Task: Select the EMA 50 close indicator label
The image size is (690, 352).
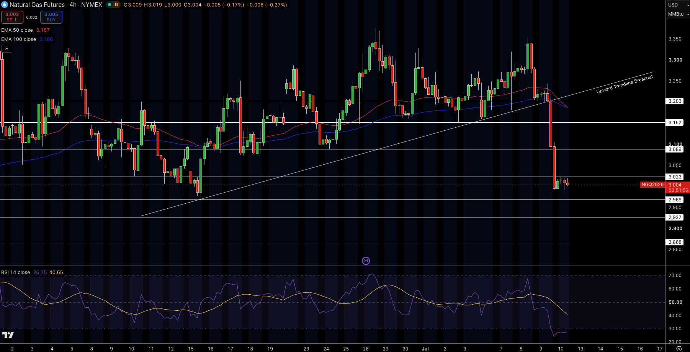Action: 17,30
